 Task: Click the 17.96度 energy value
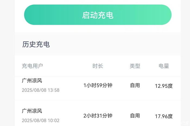click(x=164, y=116)
